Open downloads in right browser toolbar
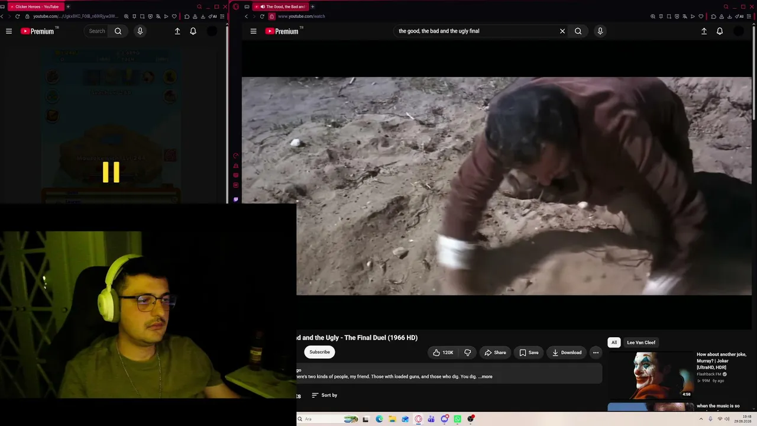Image resolution: width=757 pixels, height=426 pixels. (730, 17)
